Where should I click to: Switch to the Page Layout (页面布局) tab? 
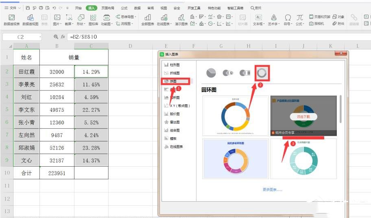coord(108,8)
